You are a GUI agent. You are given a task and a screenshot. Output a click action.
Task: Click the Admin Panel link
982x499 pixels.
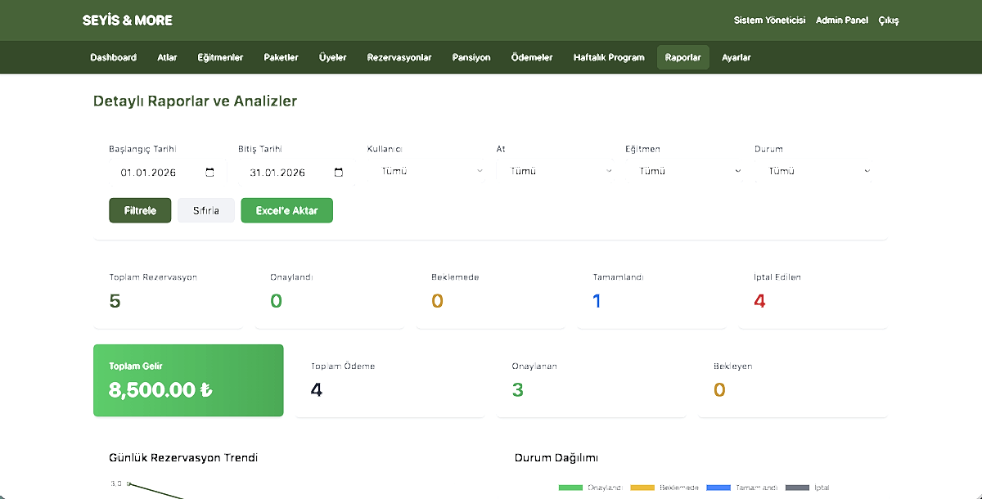tap(841, 20)
